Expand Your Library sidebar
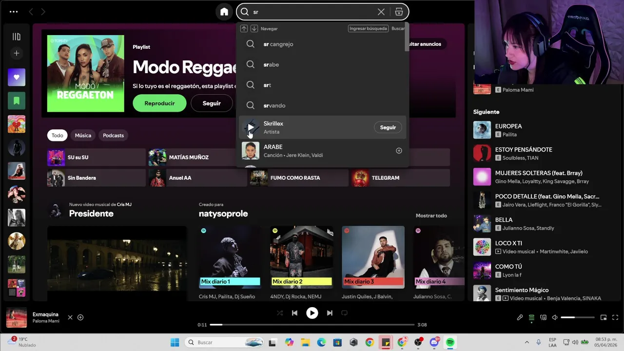This screenshot has width=624, height=351. [16, 37]
